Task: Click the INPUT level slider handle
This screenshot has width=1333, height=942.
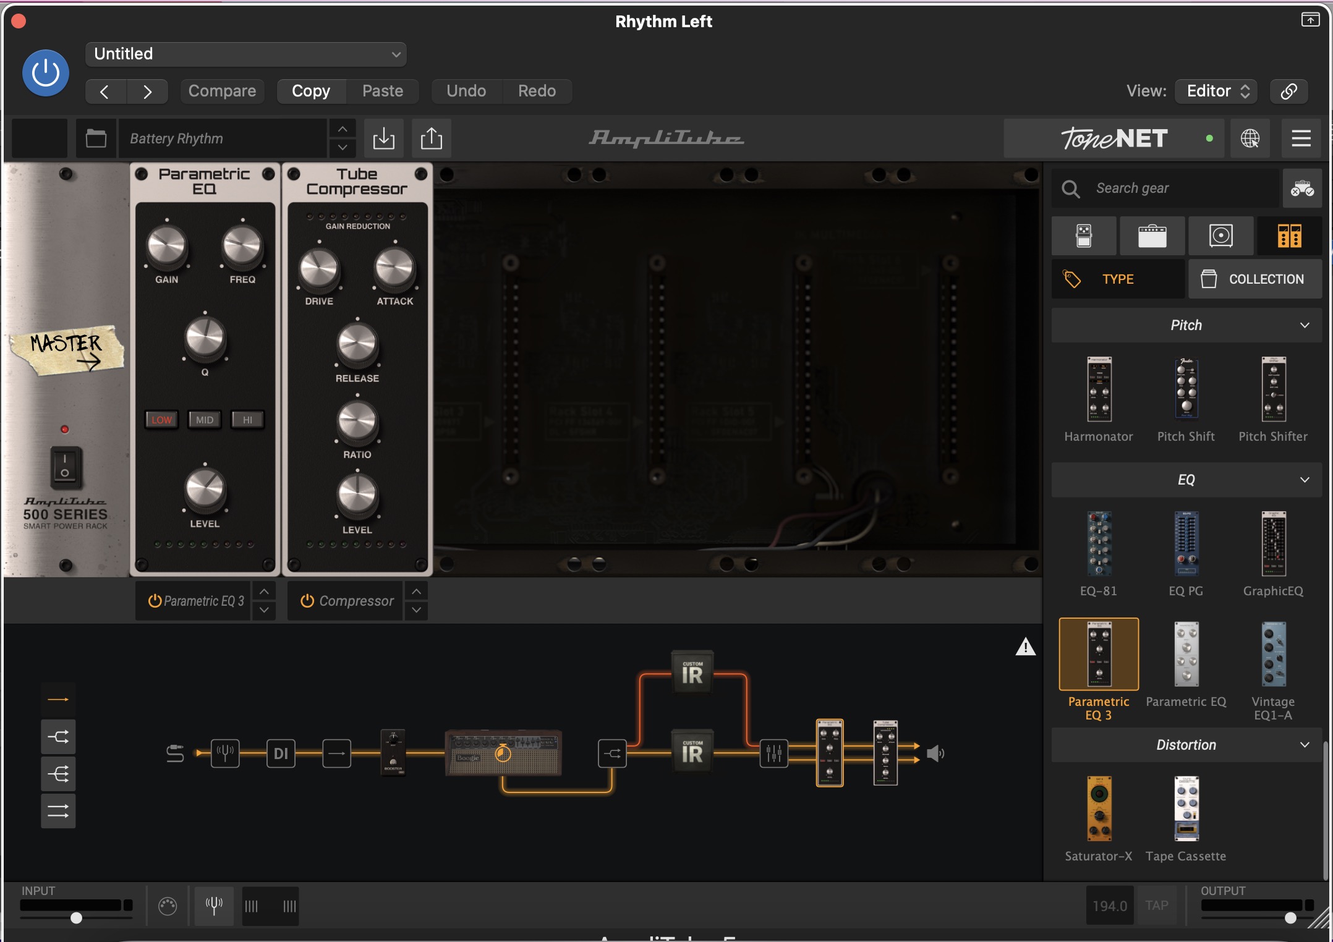Action: (76, 918)
